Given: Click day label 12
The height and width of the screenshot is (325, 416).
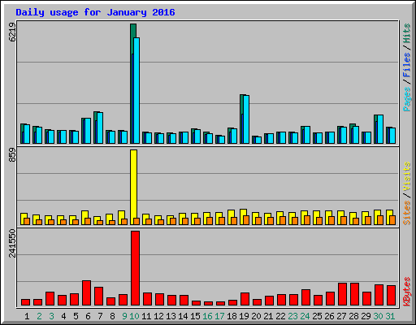Looking at the screenshot, I should pyautogui.click(x=158, y=316).
